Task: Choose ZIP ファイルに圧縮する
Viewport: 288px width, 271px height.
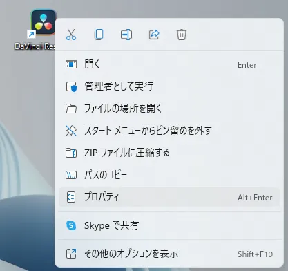Action: [x=169, y=153]
